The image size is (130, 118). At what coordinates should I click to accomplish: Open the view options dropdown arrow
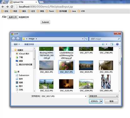(x=107, y=44)
